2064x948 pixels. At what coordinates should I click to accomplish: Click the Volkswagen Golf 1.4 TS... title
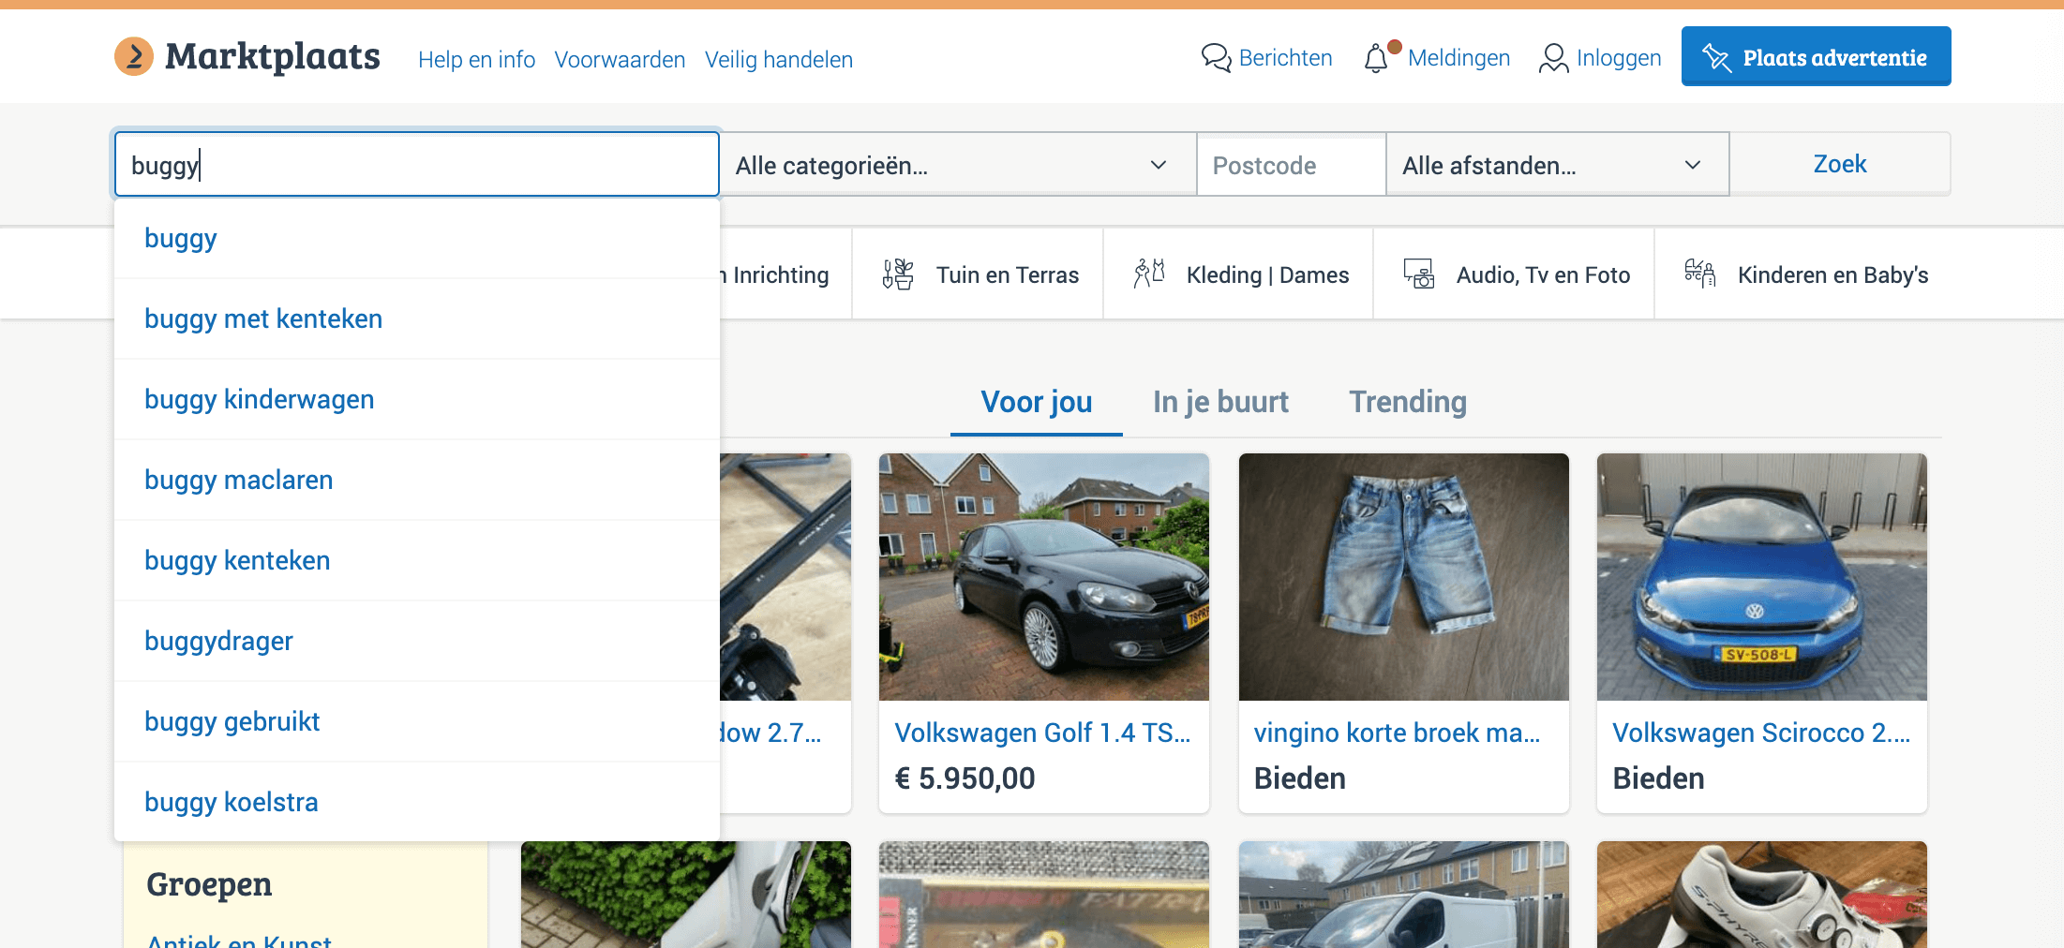[x=1042, y=733]
